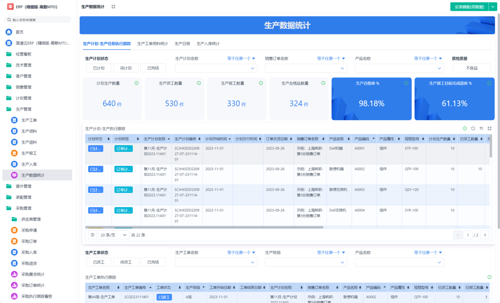Open sort settings icon in the plan tracking table toolbar
500x303 pixels.
[x=481, y=129]
